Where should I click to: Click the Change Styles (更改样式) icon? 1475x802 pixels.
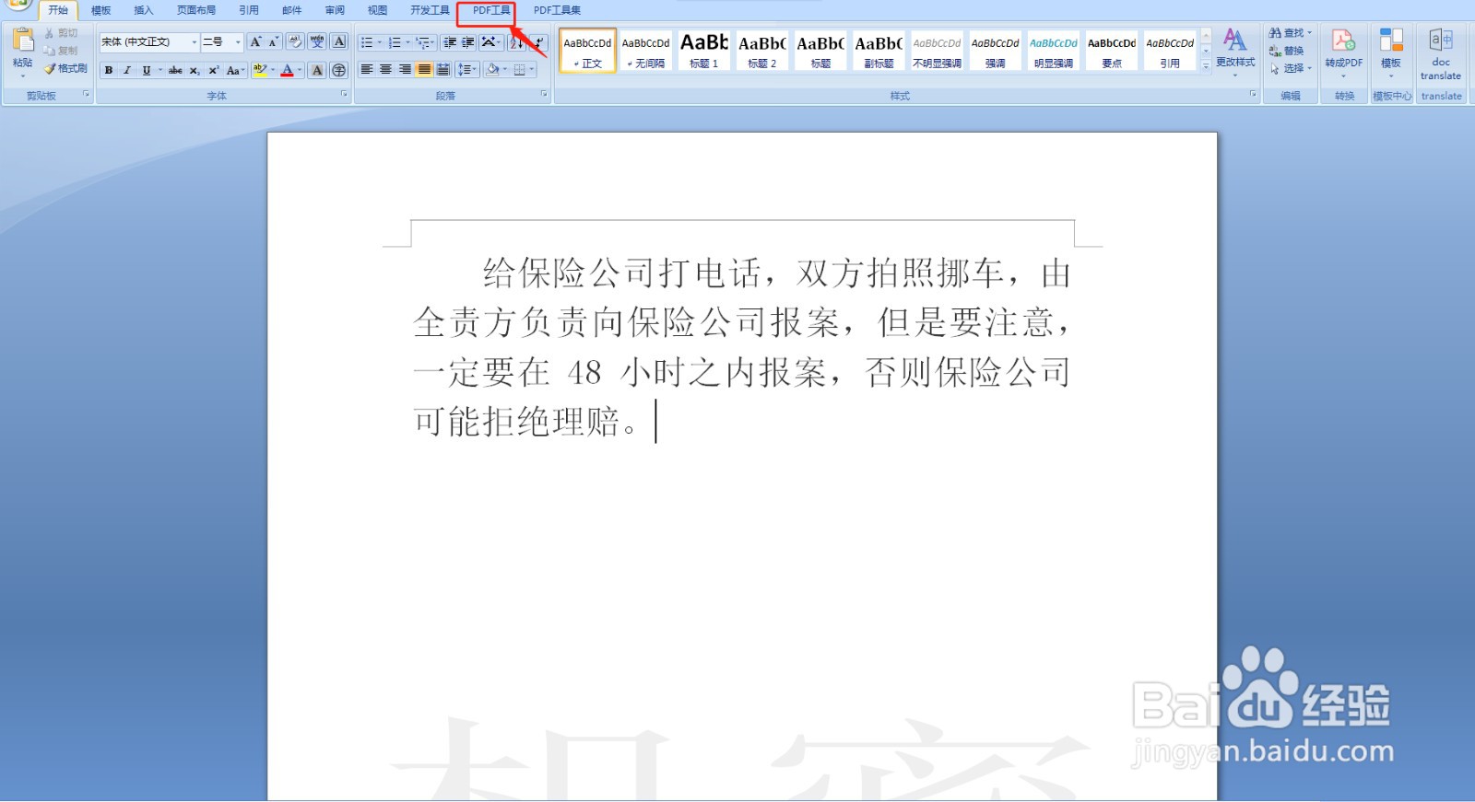pos(1234,40)
